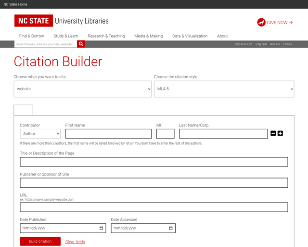Click the Log Out link

[x=261, y=44]
